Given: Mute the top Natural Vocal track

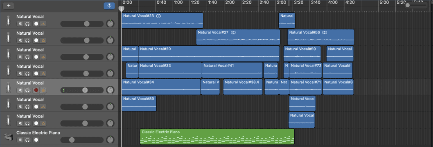Looking at the screenshot, I should 20,24.
